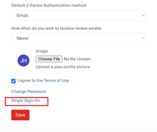The width and height of the screenshot is (157, 132).
Task: Click "How often do you wish to receive" label
Action: click(45, 28)
